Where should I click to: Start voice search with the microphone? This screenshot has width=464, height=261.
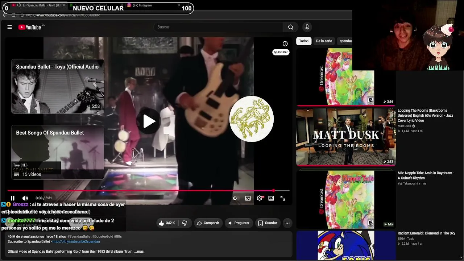tap(307, 27)
